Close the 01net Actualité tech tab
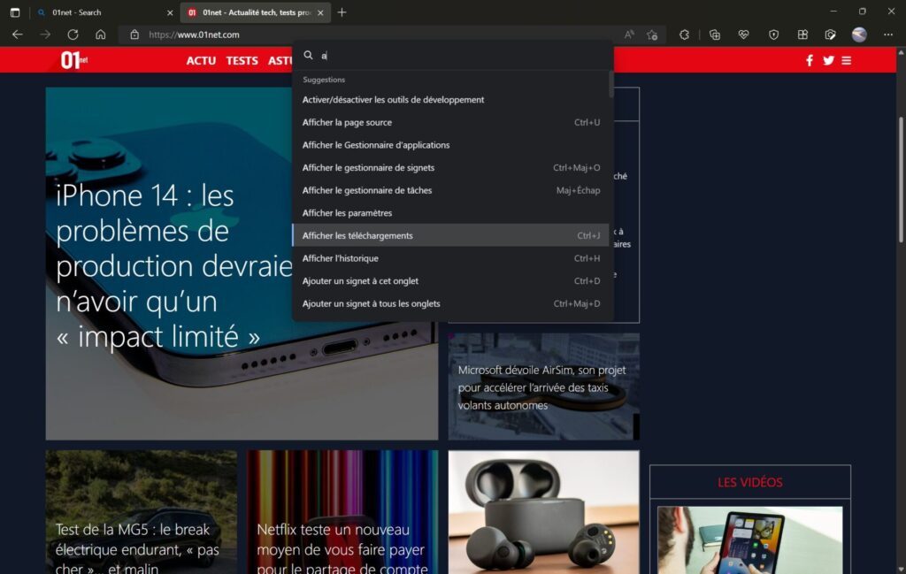Viewport: 906px width, 574px height. coord(320,12)
